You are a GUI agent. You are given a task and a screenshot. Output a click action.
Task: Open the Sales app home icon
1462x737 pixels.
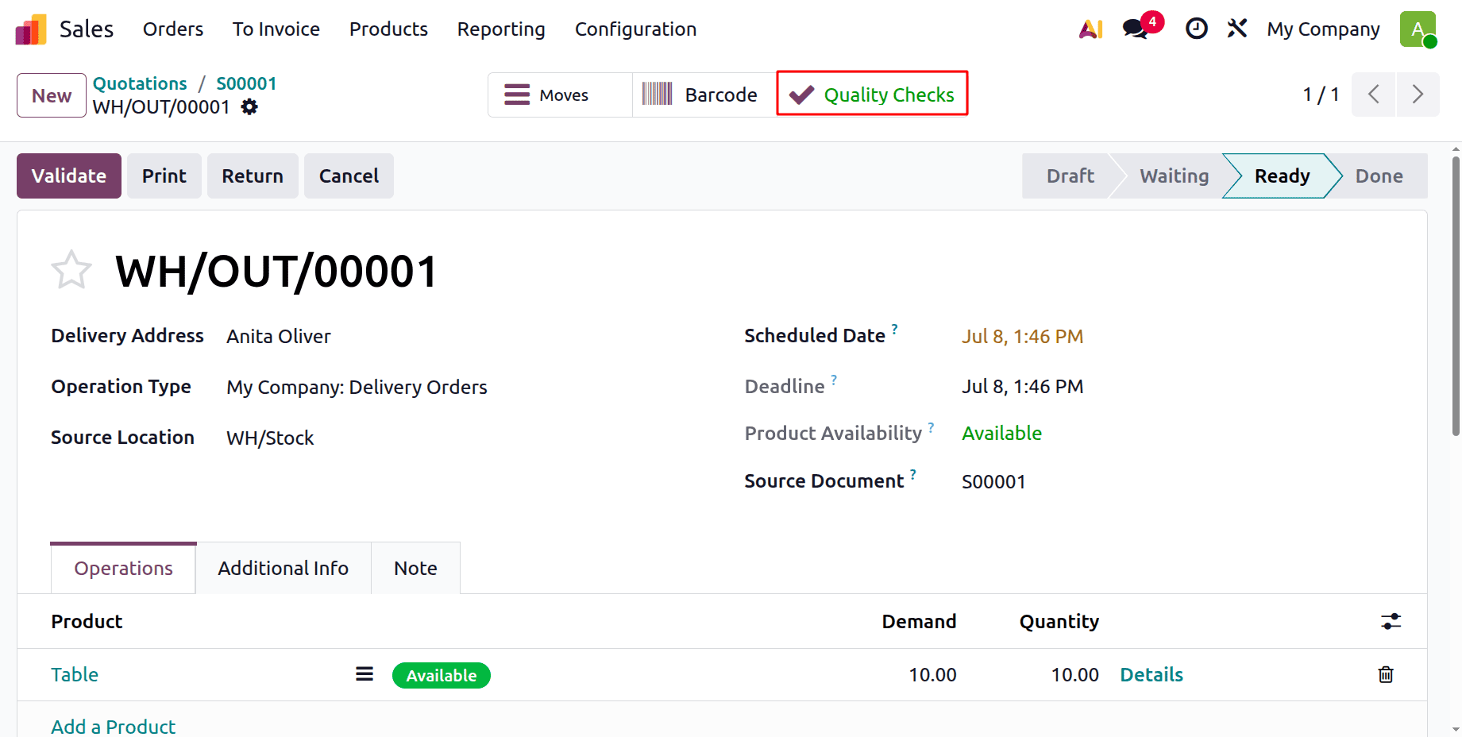(x=31, y=29)
